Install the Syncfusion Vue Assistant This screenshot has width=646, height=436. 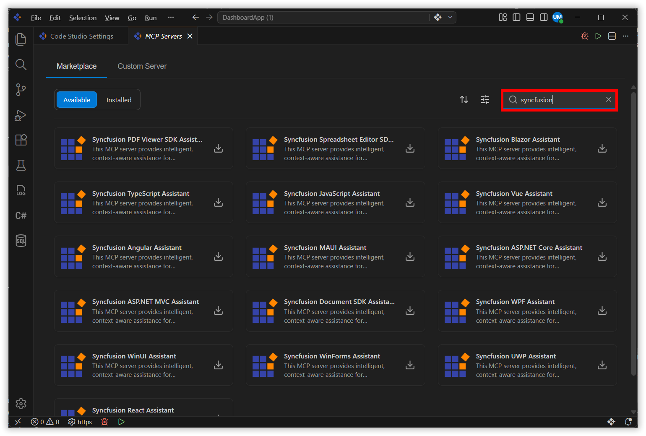click(602, 202)
